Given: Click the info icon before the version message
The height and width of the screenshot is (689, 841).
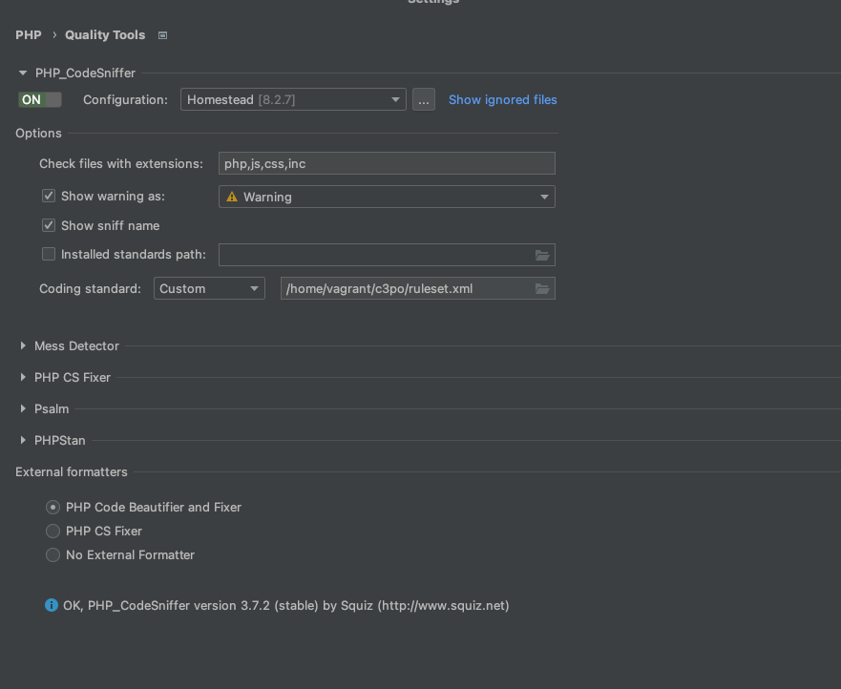Looking at the screenshot, I should [51, 605].
